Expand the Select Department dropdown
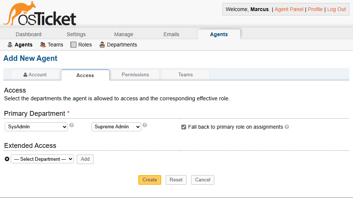This screenshot has width=353, height=198. click(42, 159)
